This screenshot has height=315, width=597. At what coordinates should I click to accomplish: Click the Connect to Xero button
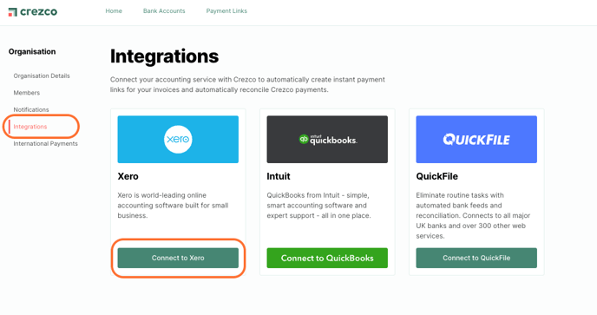pyautogui.click(x=178, y=258)
